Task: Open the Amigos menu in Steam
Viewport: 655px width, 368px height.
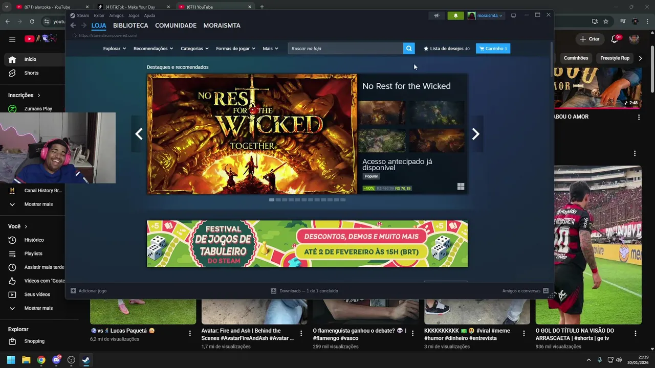Action: pyautogui.click(x=116, y=15)
